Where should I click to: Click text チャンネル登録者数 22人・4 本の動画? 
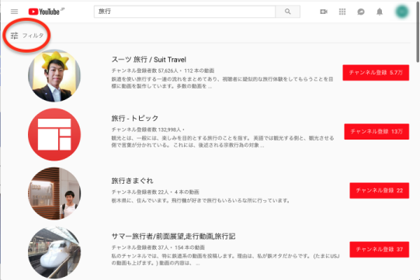155,192
